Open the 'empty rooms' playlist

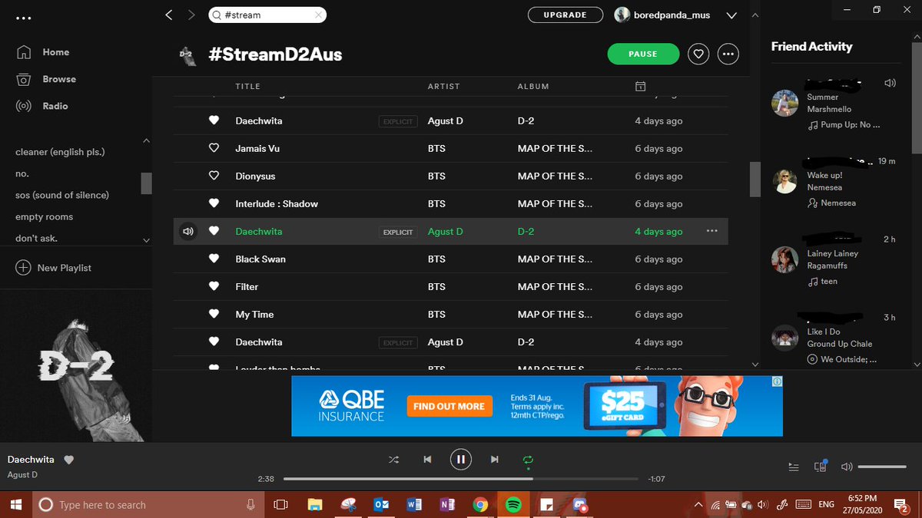45,217
